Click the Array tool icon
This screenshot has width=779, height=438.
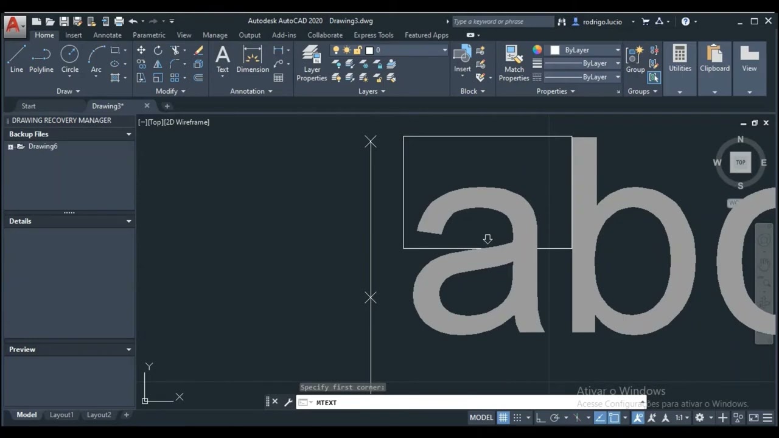[x=175, y=78]
